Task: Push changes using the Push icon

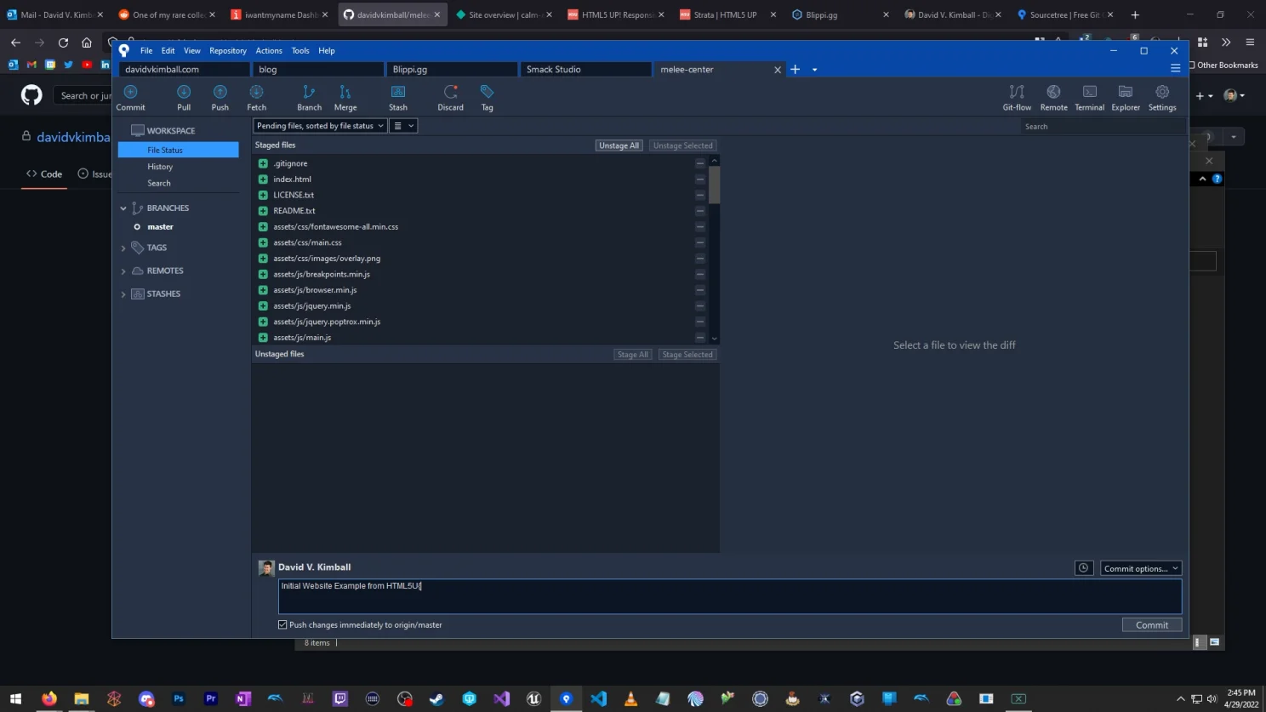Action: click(x=220, y=96)
